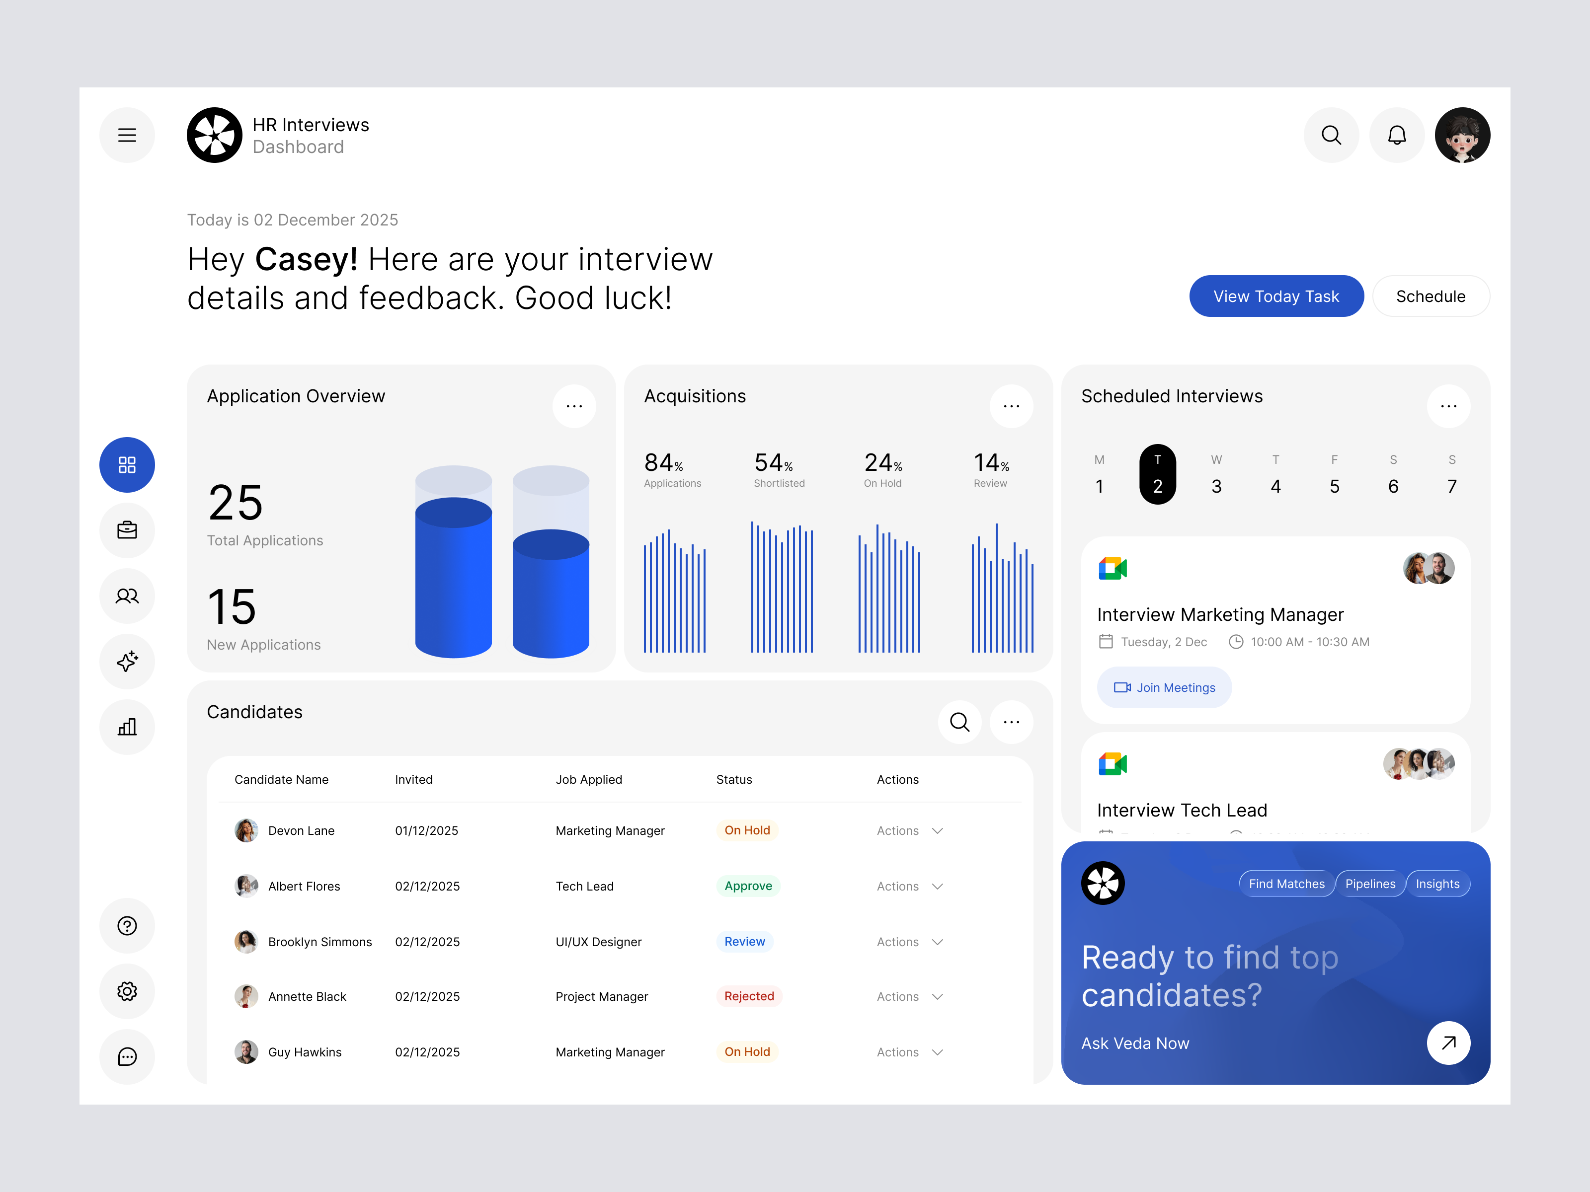Open Acquisitions more options menu
1590x1192 pixels.
[x=1011, y=406]
